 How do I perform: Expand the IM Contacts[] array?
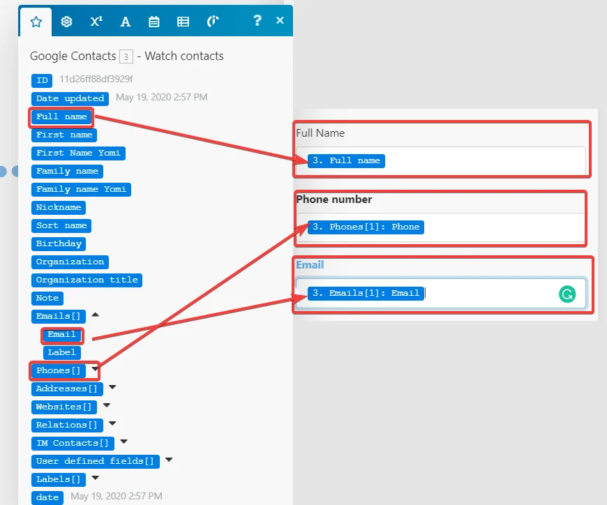coord(124,442)
